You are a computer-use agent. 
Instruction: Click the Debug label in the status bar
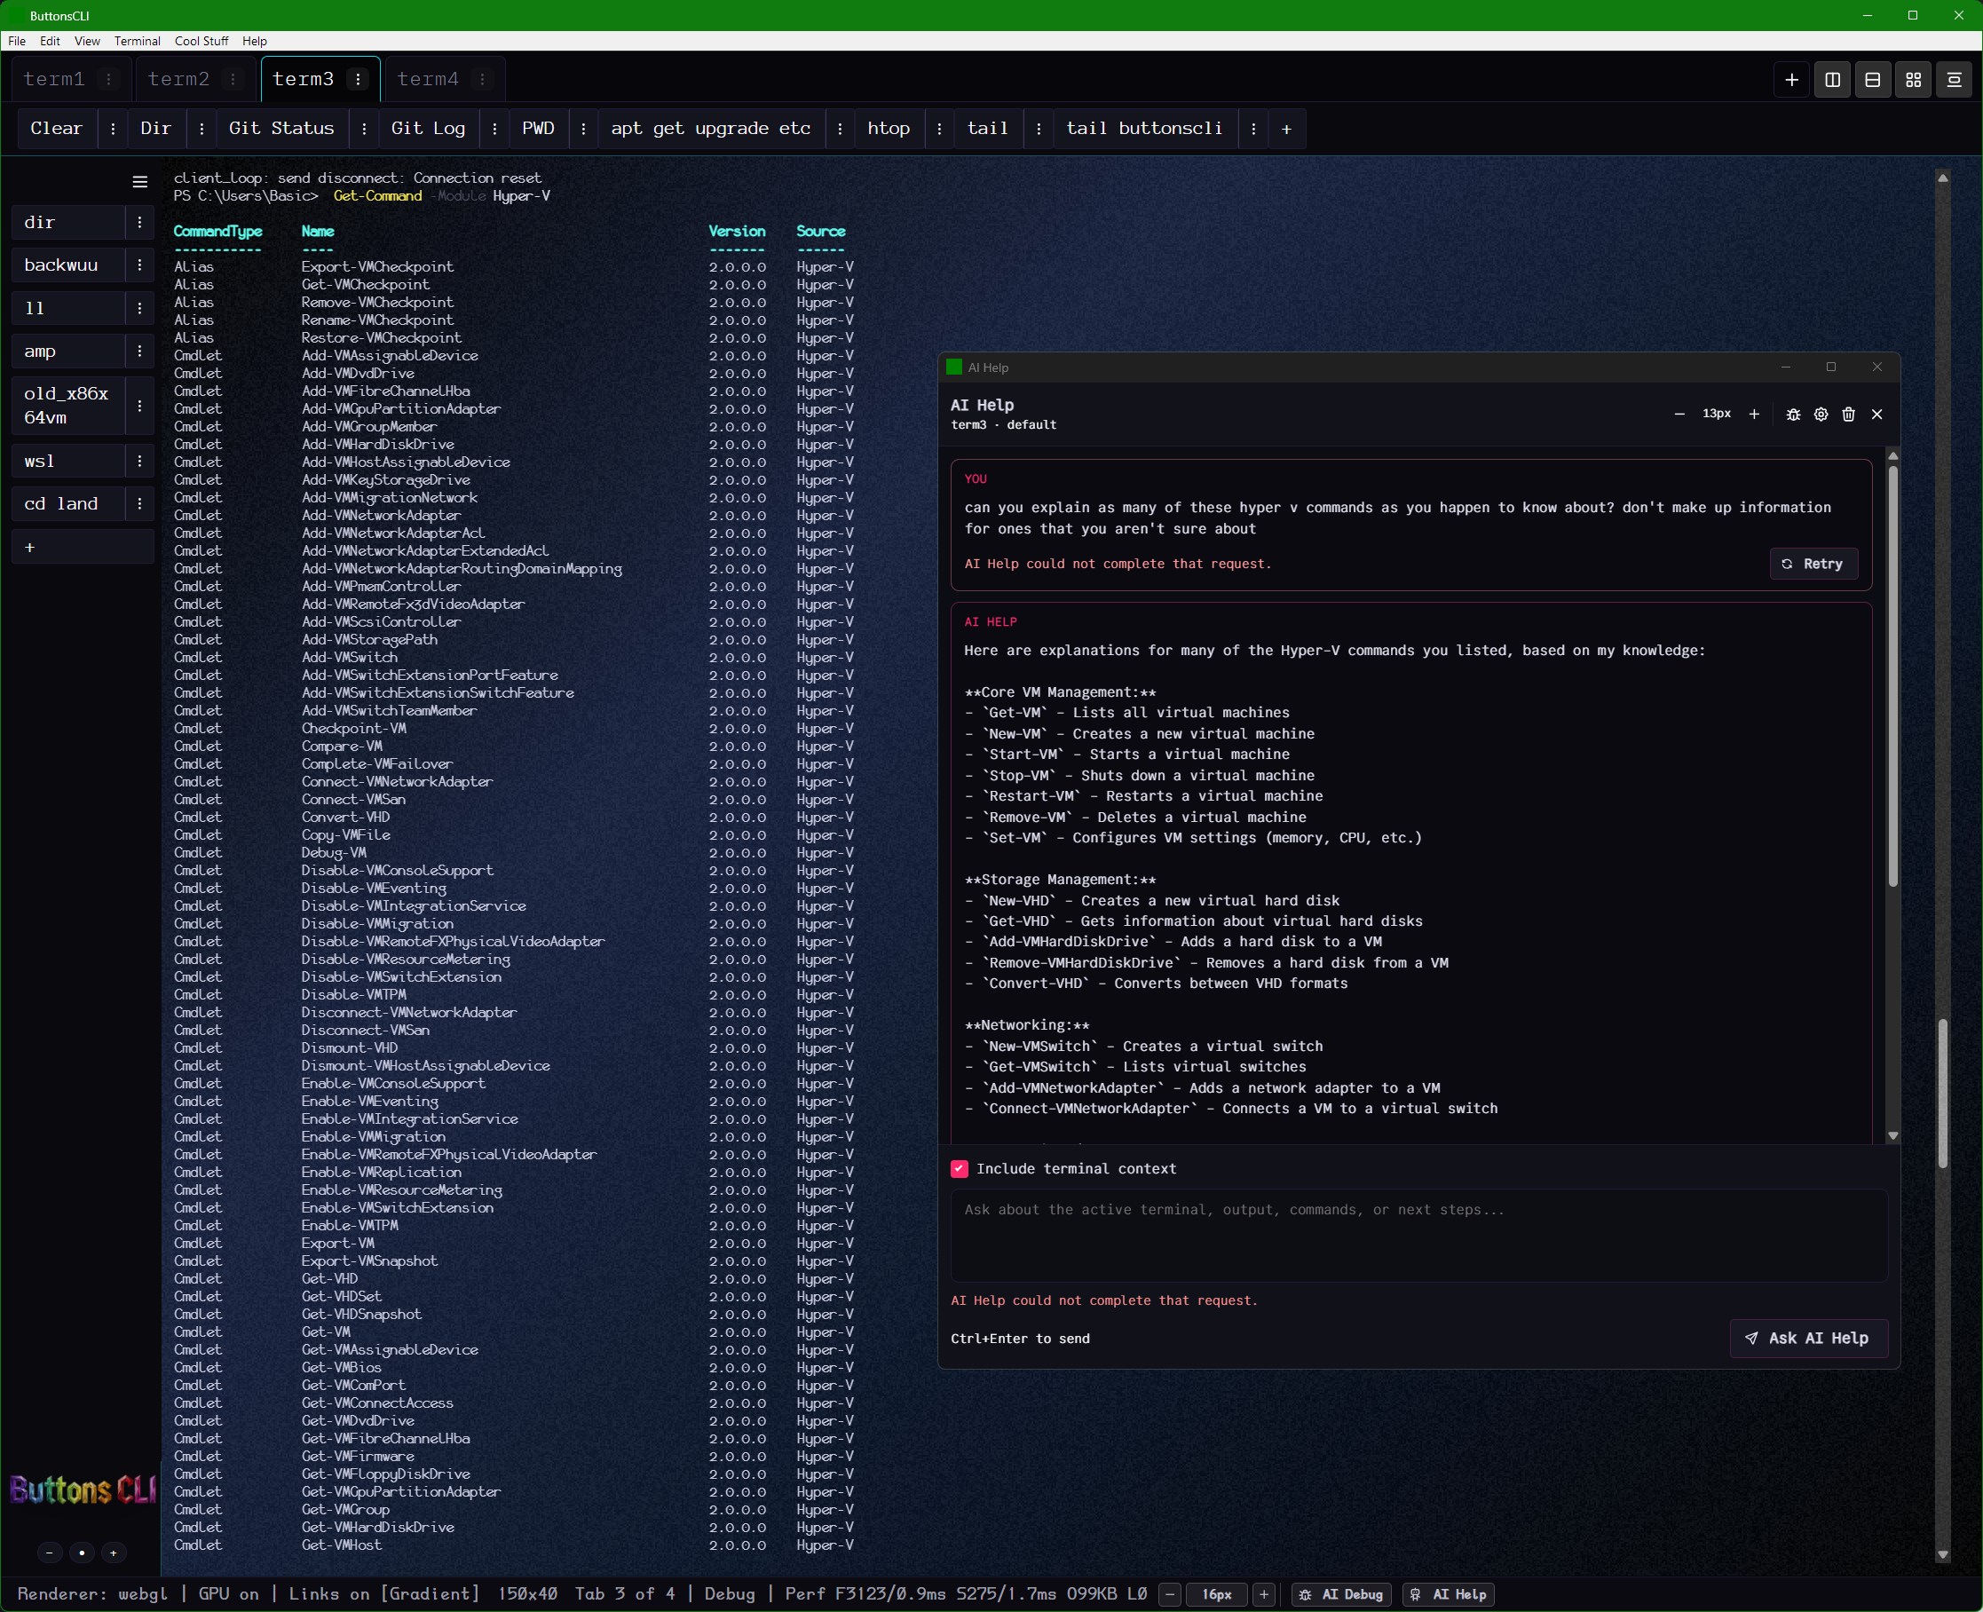pos(730,1594)
